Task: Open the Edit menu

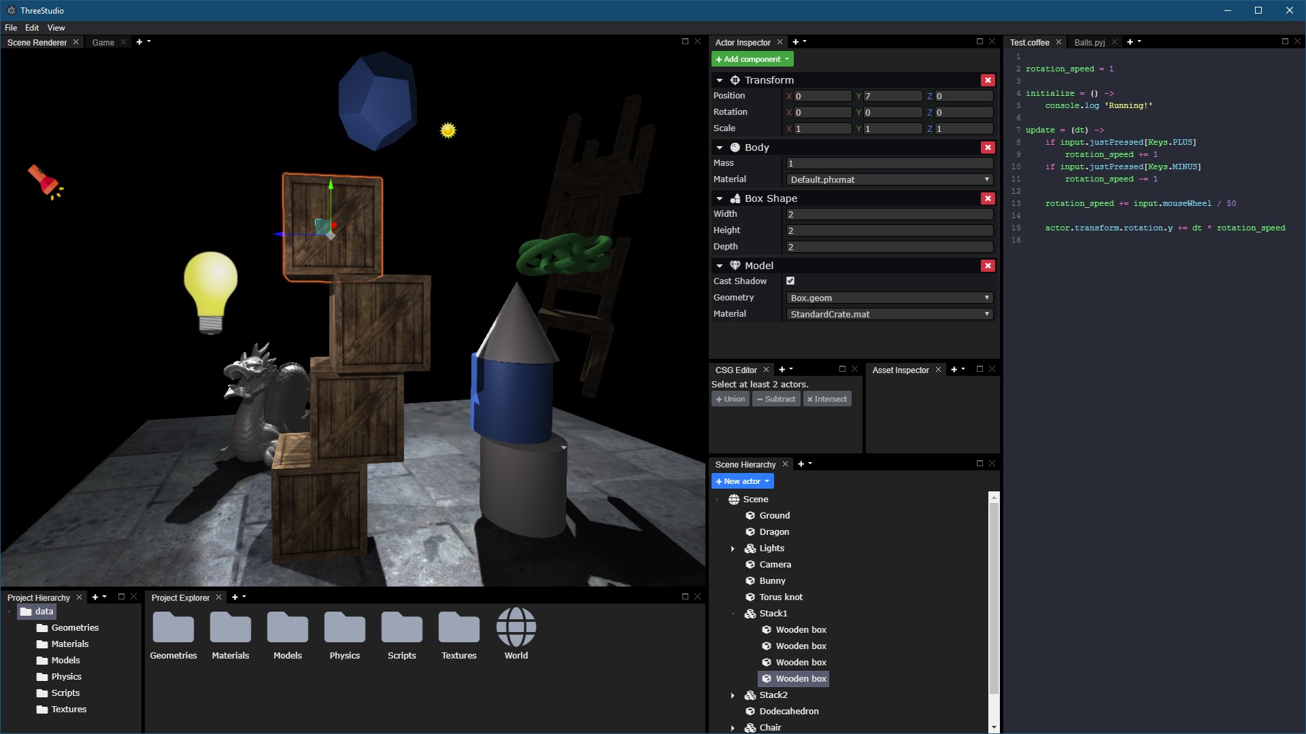Action: pyautogui.click(x=32, y=28)
